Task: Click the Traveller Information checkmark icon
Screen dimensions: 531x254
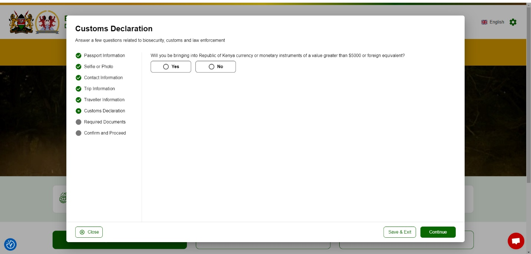Action: 78,100
